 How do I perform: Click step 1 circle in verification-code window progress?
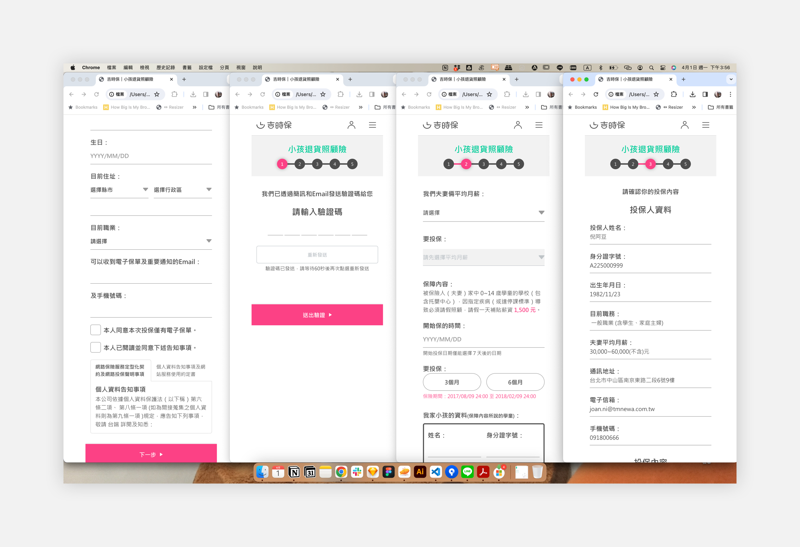282,164
